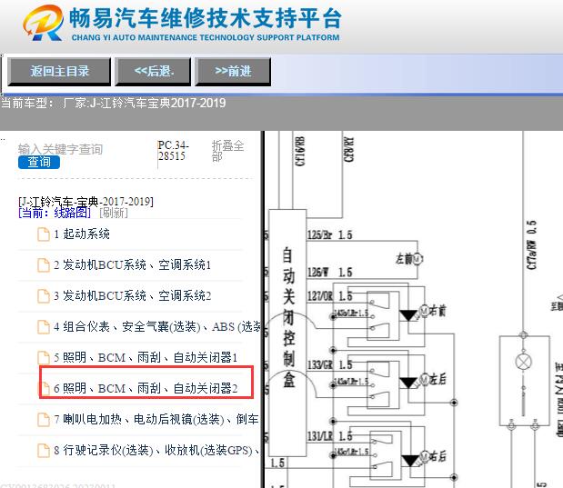
Task: Click the blue 查询 search button
Action: coord(39,162)
